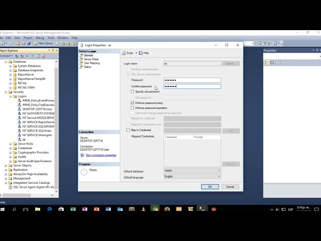The width and height of the screenshot is (321, 241).
Task: Click the Save All toolbar icon
Action: pos(29,44)
